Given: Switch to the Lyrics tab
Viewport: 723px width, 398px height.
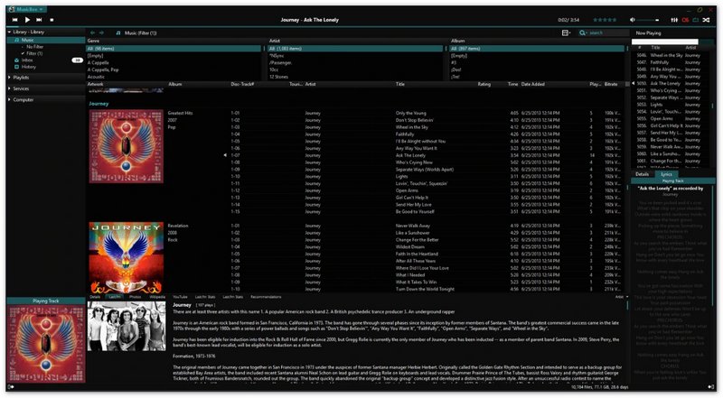Looking at the screenshot, I should 666,174.
